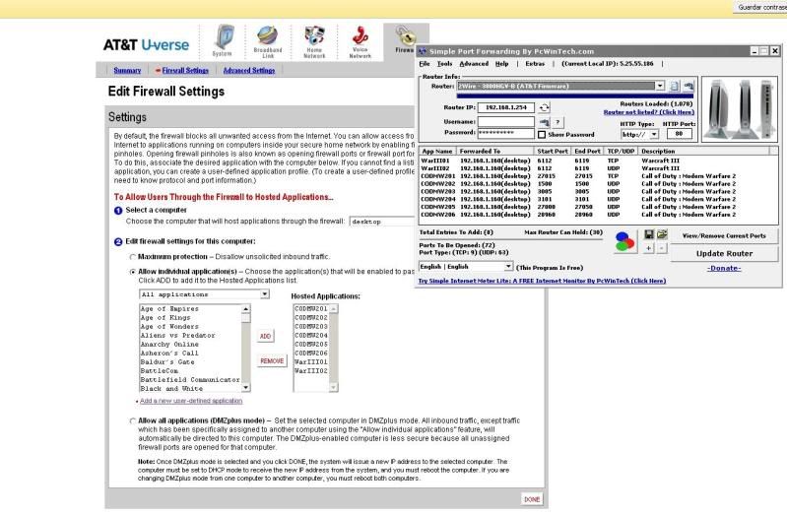This screenshot has width=787, height=516.
Task: Click the blue router loading progress bar
Action: (574, 96)
